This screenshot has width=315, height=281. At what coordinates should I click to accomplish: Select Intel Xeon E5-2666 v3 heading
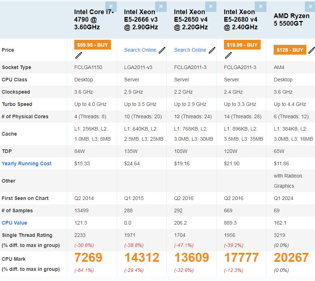(x=141, y=20)
